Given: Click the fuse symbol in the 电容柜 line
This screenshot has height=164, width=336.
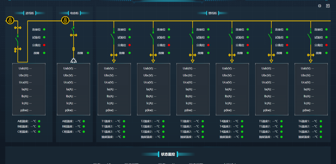Looking at the screenshot, I should click(x=73, y=49).
